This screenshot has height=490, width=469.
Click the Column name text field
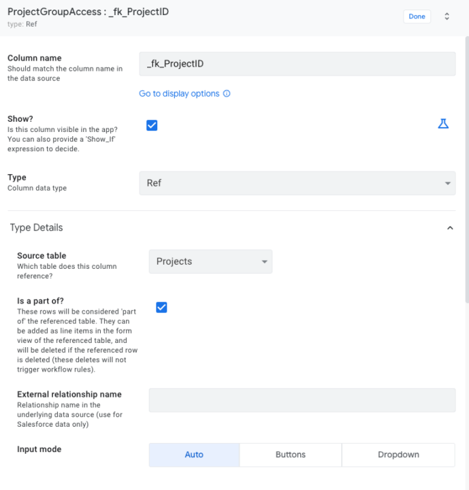[297, 64]
